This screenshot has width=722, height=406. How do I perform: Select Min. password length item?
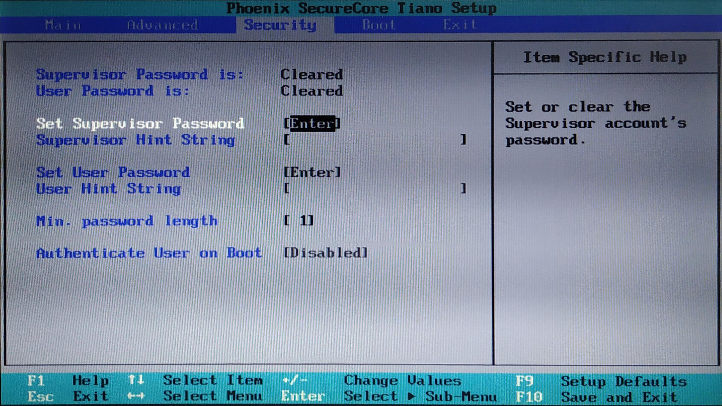pos(127,221)
